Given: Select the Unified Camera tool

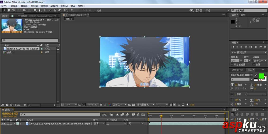Looking at the screenshot, I should click(x=24, y=10).
